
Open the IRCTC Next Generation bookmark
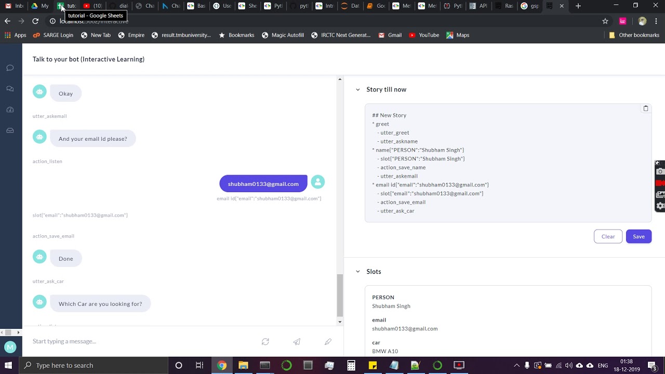[341, 35]
